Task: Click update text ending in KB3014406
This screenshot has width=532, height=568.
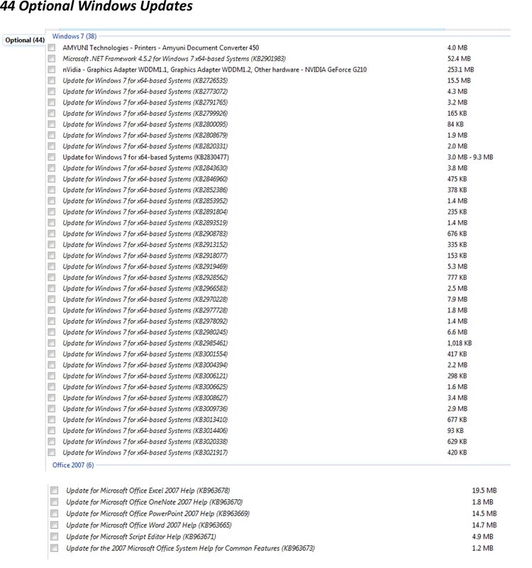Action: [x=145, y=431]
